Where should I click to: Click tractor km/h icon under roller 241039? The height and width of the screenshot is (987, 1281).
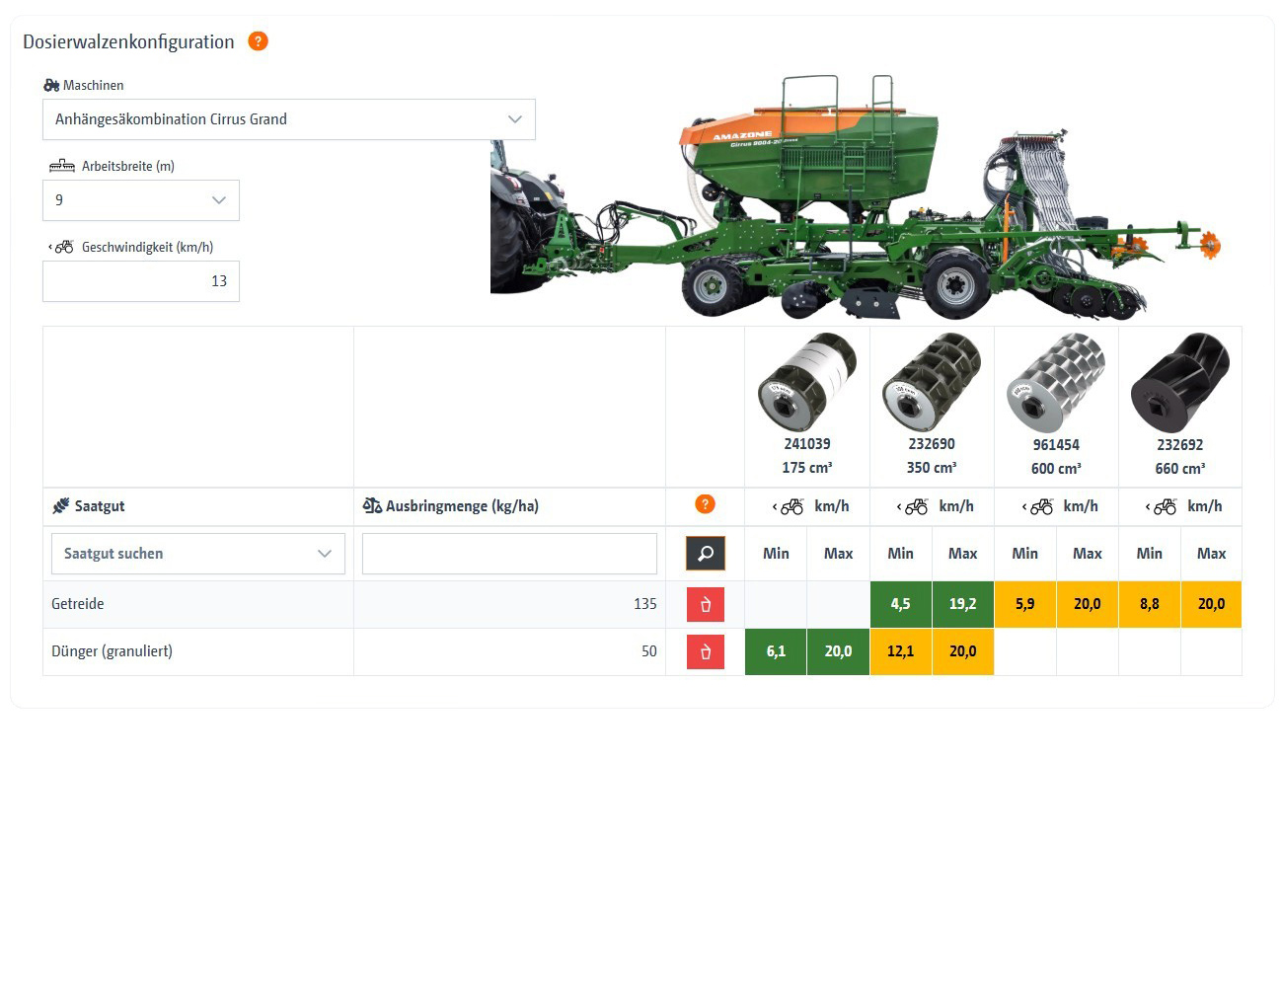789,506
